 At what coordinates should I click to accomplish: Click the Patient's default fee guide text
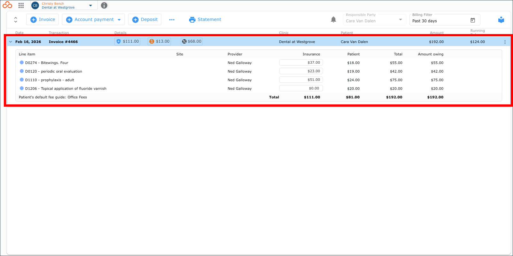(x=53, y=97)
